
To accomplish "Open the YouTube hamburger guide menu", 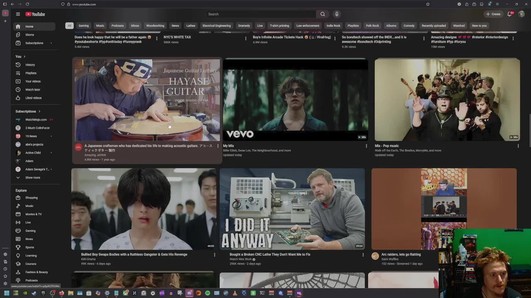I will point(18,14).
